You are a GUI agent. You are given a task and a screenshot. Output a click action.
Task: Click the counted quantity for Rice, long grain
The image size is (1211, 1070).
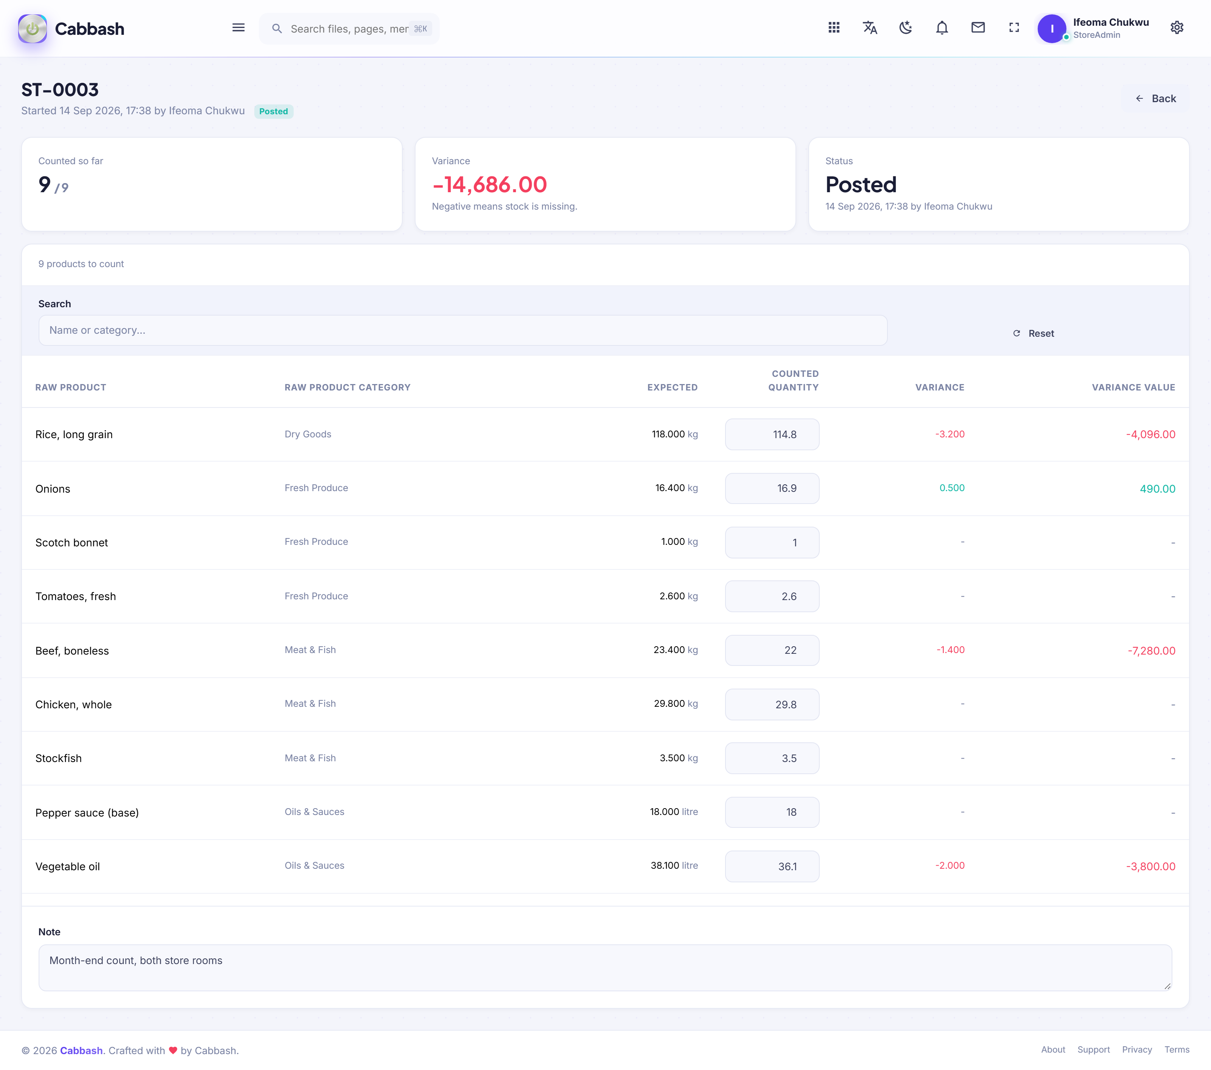click(772, 434)
